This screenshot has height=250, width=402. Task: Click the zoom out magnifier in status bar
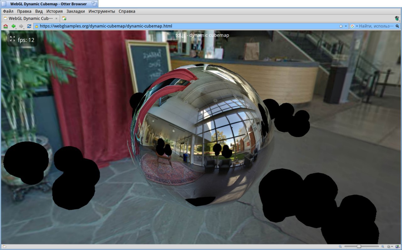[x=340, y=247]
